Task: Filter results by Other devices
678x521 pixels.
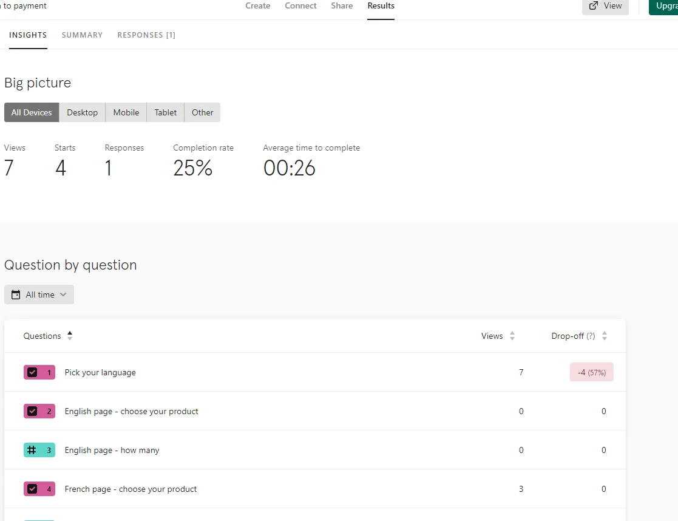Action: tap(202, 112)
